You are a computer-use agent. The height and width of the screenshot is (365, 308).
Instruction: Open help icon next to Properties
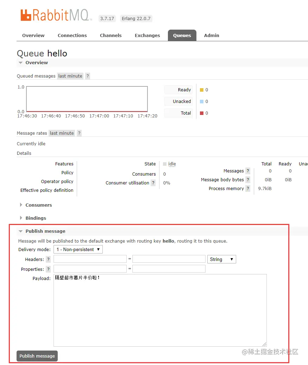(48, 269)
